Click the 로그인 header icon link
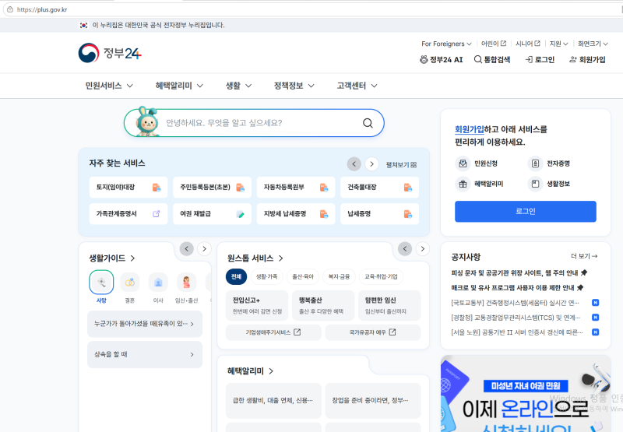The width and height of the screenshot is (623, 432). pyautogui.click(x=540, y=60)
